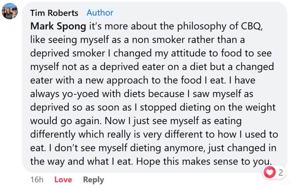Reply to Tim Roberts' comment
The height and width of the screenshot is (185, 291).
[93, 180]
